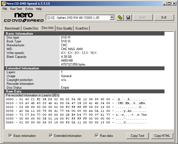178x144 pixels.
Task: Click the Nero app icon in title bar
Action: 4,4
